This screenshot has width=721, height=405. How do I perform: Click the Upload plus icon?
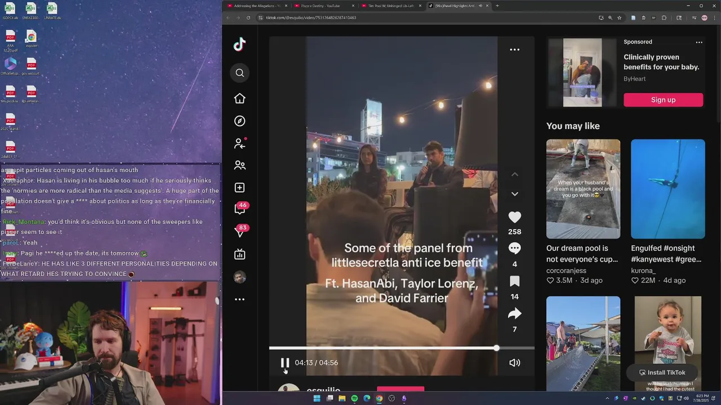tap(240, 188)
